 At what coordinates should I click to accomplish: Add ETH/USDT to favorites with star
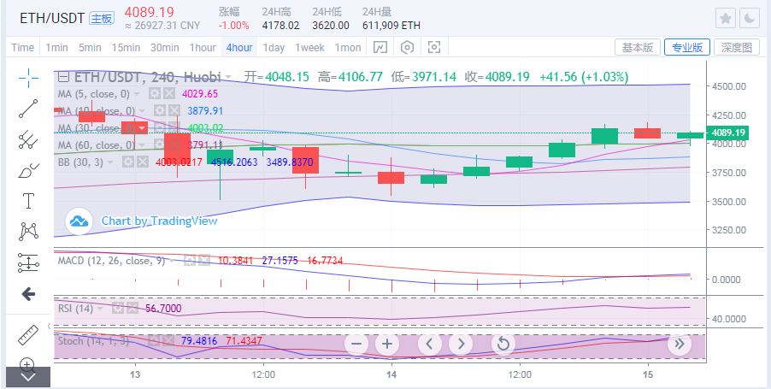click(726, 19)
